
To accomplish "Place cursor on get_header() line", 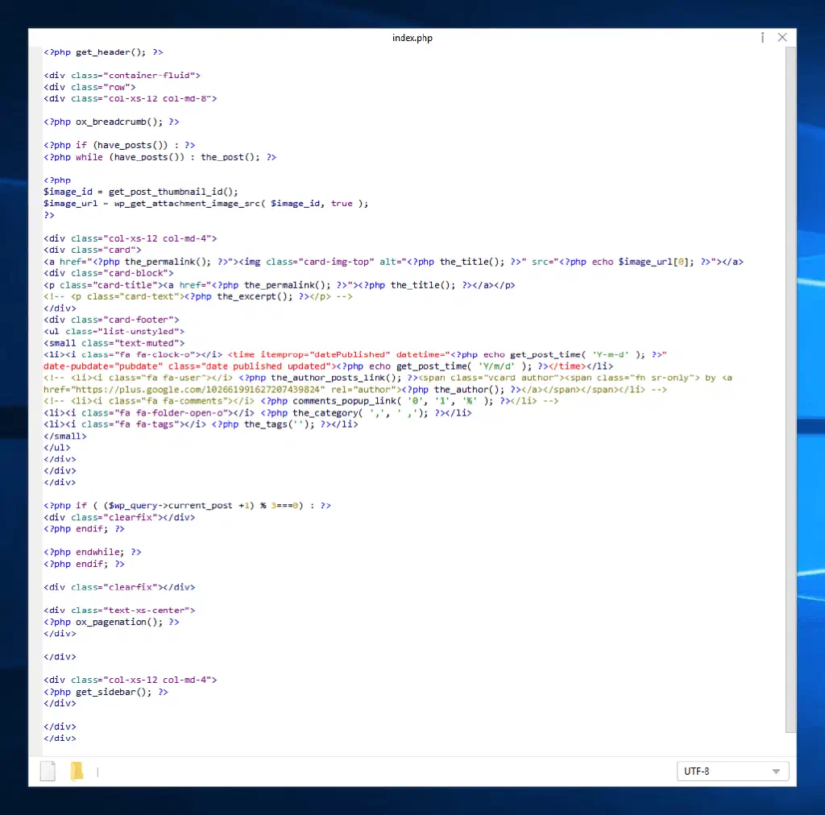I will tap(104, 52).
